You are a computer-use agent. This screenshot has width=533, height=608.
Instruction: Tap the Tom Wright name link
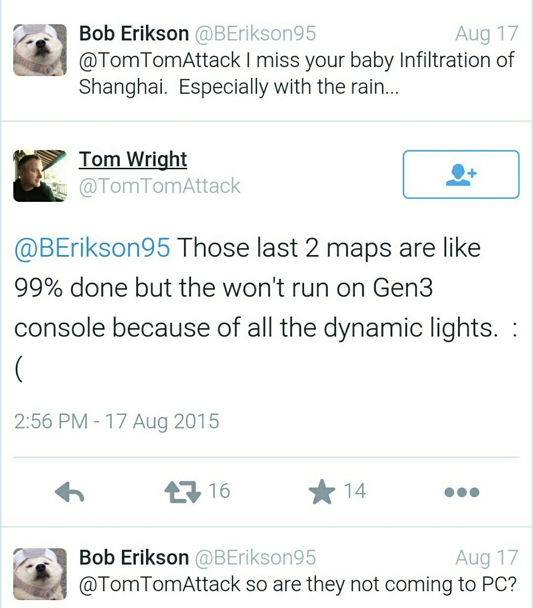pyautogui.click(x=133, y=159)
